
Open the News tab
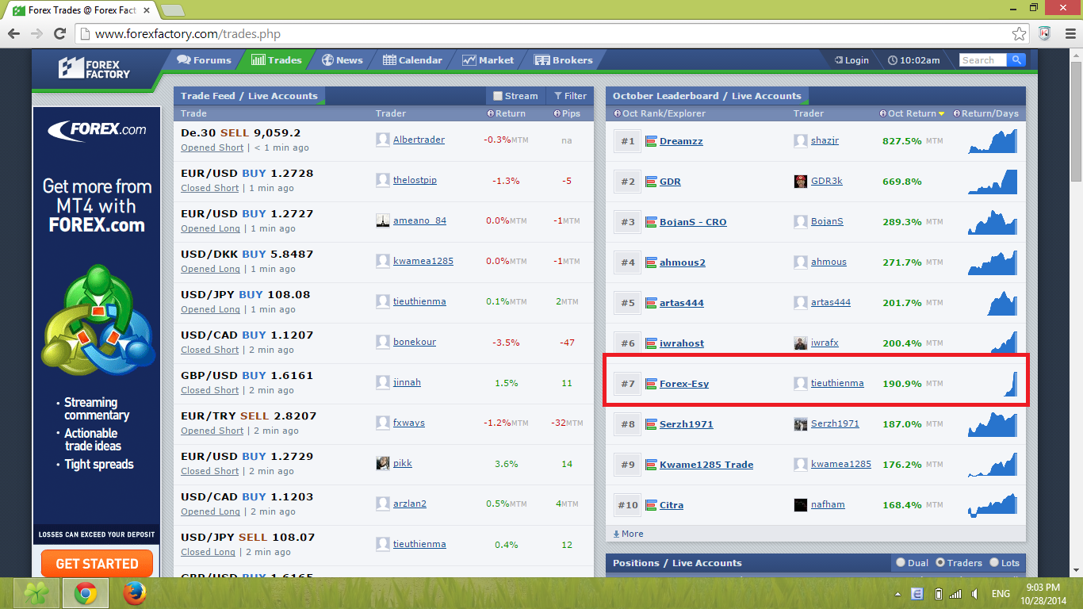[x=342, y=60]
